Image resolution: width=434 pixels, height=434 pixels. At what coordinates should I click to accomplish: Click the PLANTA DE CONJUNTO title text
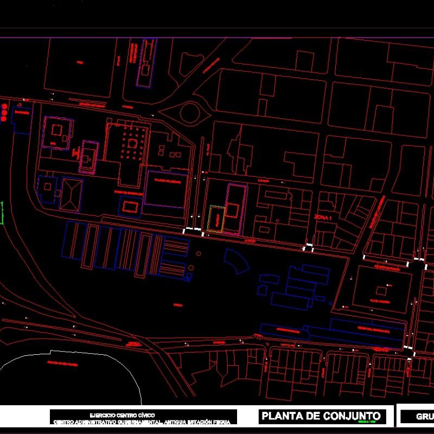click(321, 416)
